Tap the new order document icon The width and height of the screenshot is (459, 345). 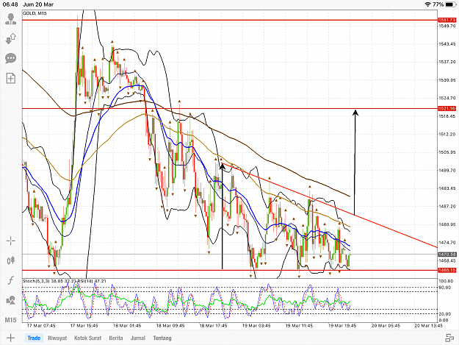11,78
